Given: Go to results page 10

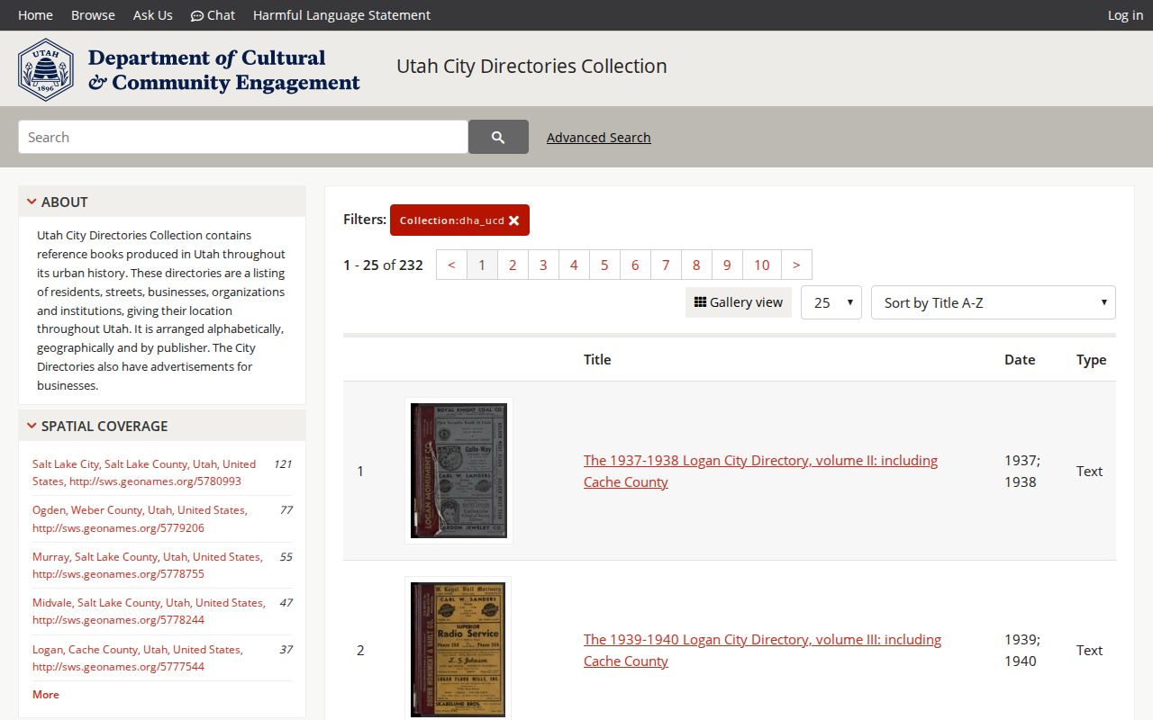Looking at the screenshot, I should tap(762, 265).
